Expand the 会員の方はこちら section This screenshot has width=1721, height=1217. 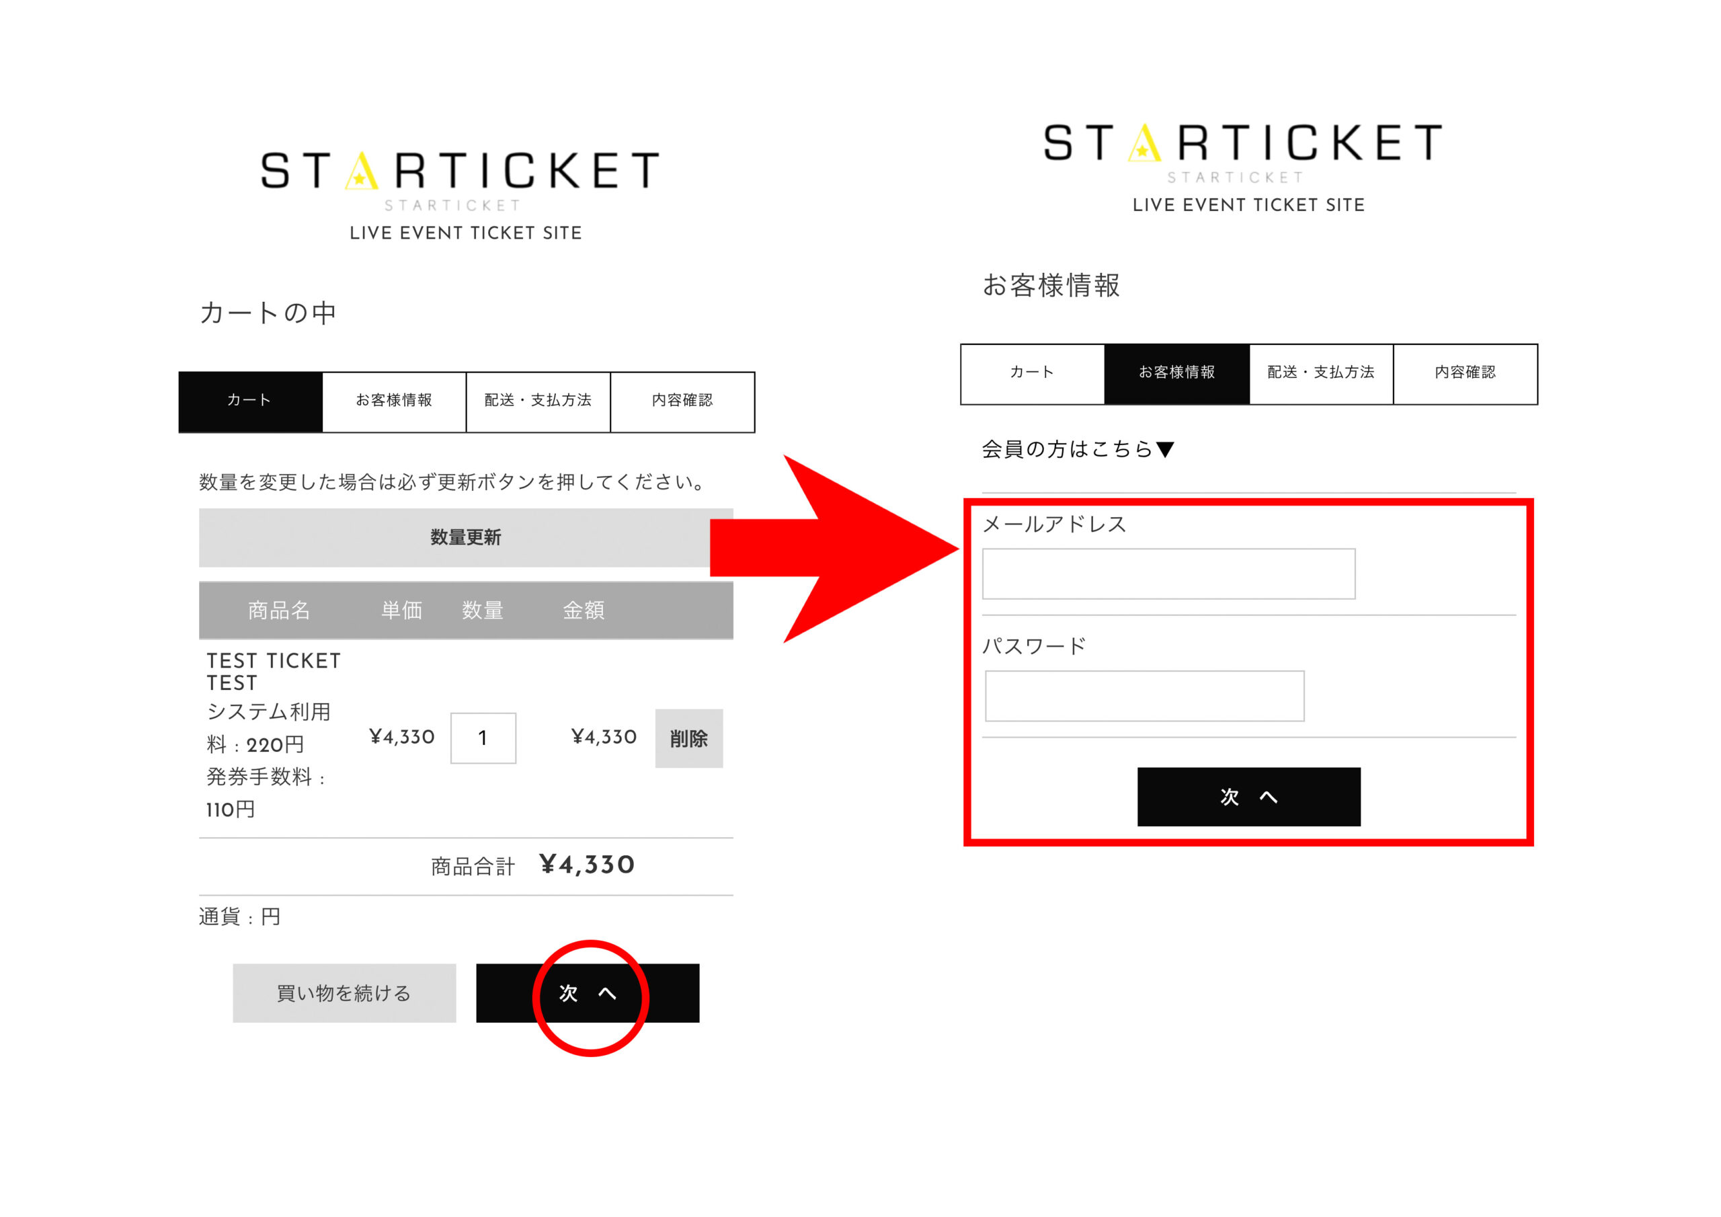point(1078,449)
